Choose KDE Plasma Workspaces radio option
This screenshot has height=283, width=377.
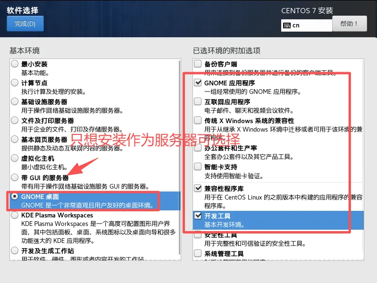point(15,215)
